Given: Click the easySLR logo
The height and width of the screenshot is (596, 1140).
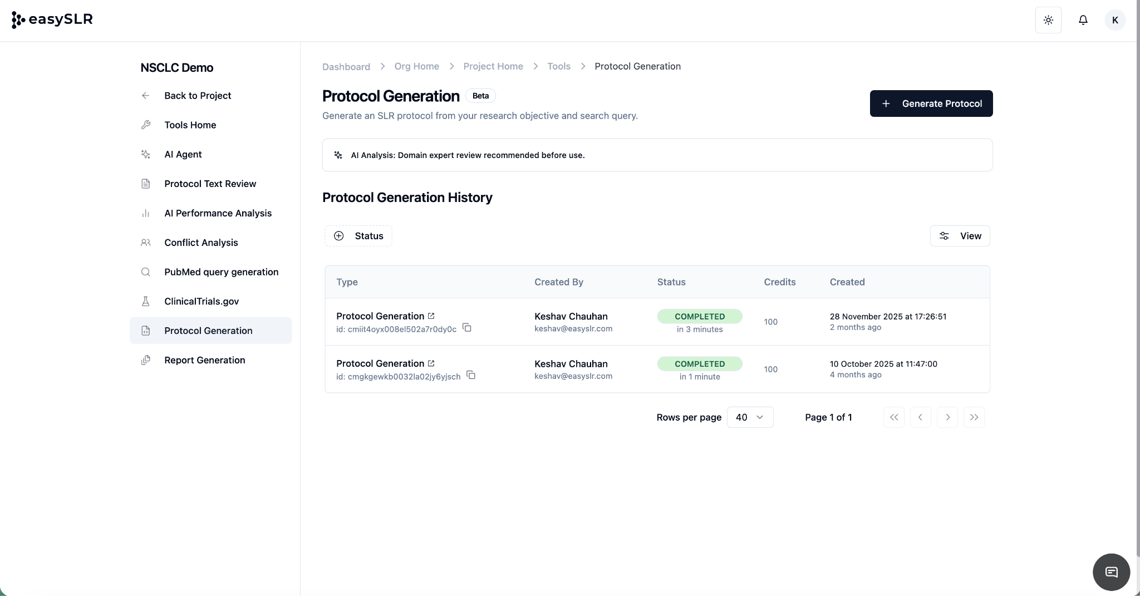Looking at the screenshot, I should (52, 19).
